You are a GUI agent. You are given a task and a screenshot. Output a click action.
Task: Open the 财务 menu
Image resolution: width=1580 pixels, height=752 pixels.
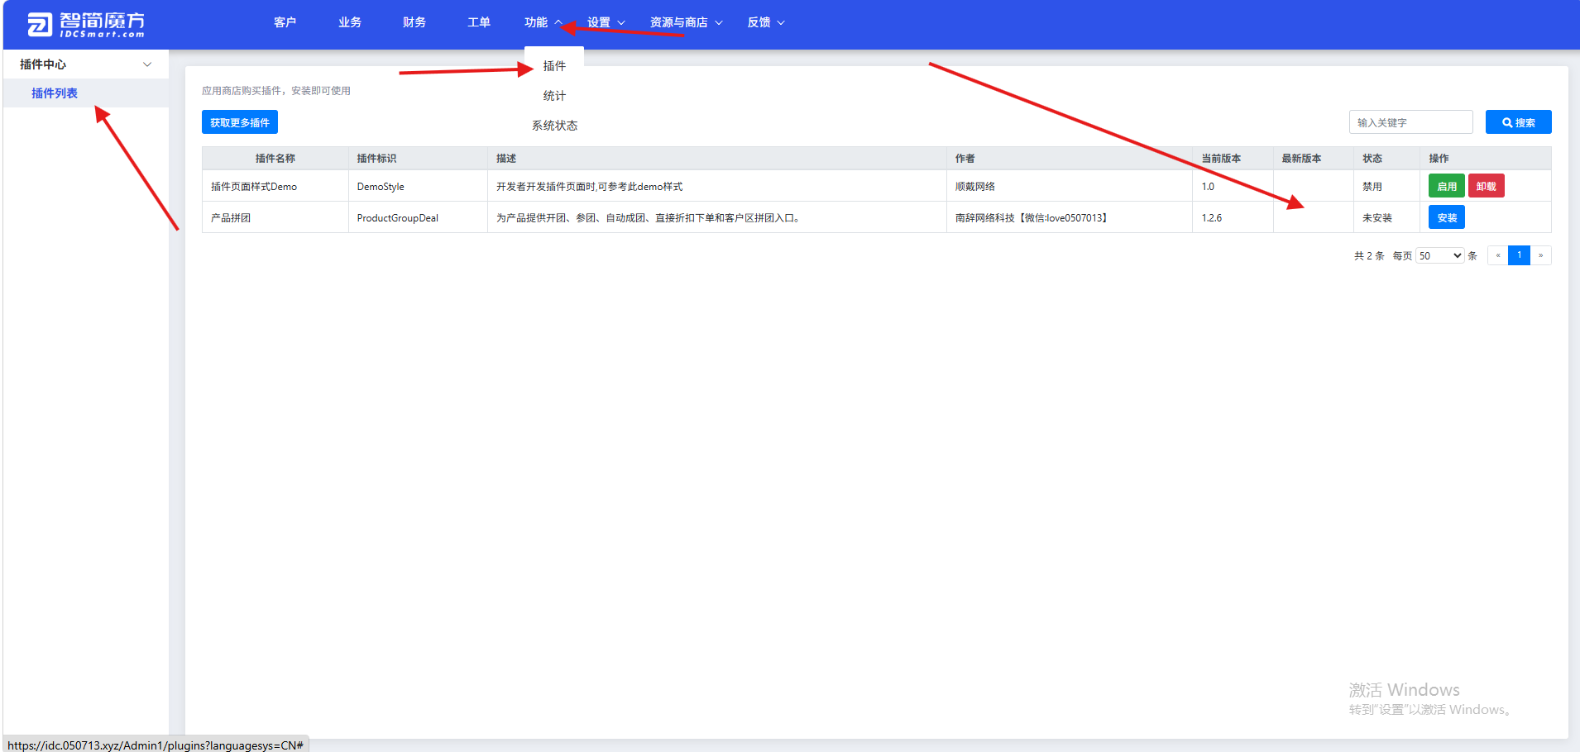(x=414, y=22)
